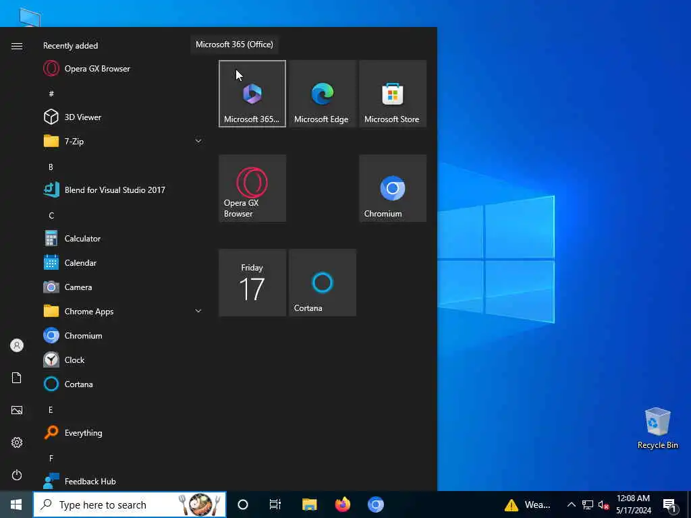Open the Action Center notifications icon
Screen dimensions: 691x518
click(x=669, y=505)
